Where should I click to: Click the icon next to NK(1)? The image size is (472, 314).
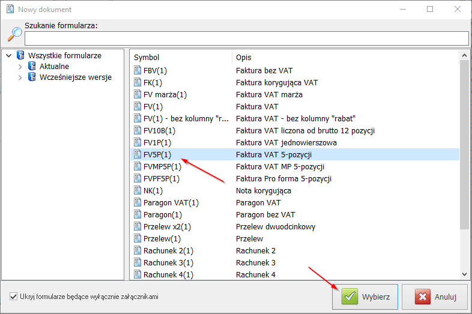click(138, 190)
